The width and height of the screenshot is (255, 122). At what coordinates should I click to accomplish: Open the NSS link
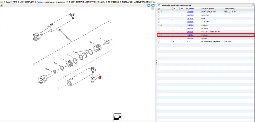[x=188, y=42]
